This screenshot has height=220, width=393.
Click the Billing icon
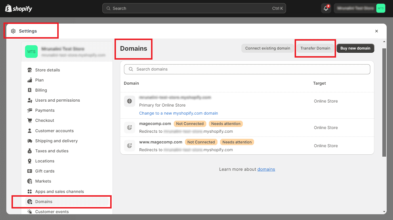[x=30, y=90]
